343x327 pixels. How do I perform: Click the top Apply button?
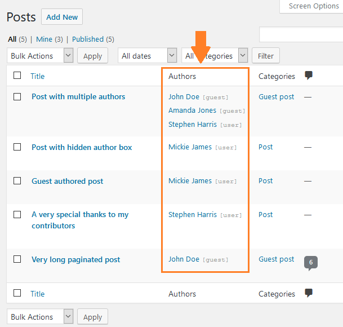tap(92, 56)
